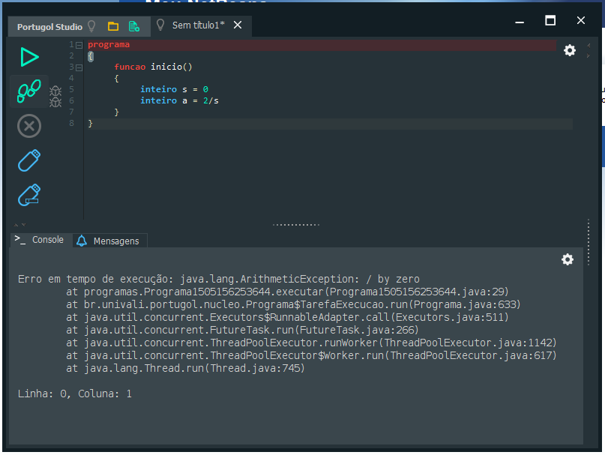
Task: Save as using USB drive with pencil icon
Action: (x=29, y=195)
